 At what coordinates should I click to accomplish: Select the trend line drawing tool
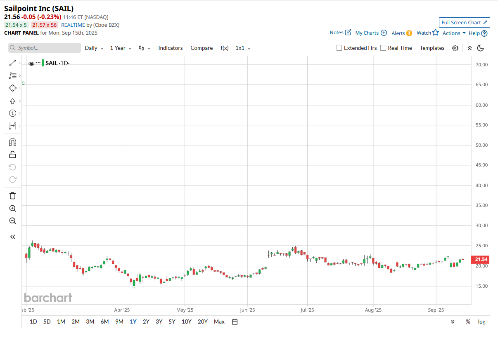tap(12, 63)
